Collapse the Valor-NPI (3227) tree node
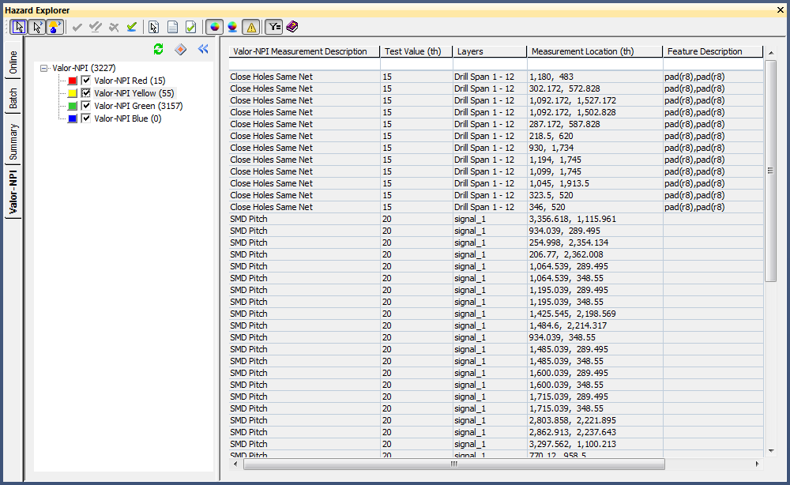The height and width of the screenshot is (485, 790). pos(44,69)
